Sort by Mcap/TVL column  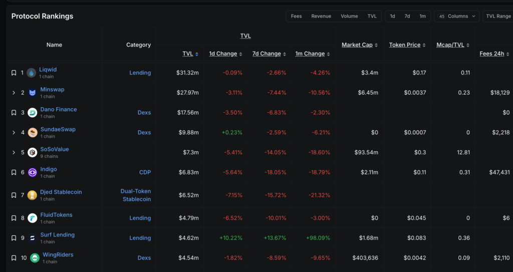pos(453,45)
